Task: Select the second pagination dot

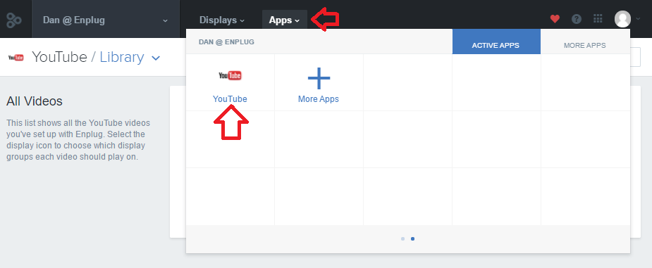Action: (412, 239)
